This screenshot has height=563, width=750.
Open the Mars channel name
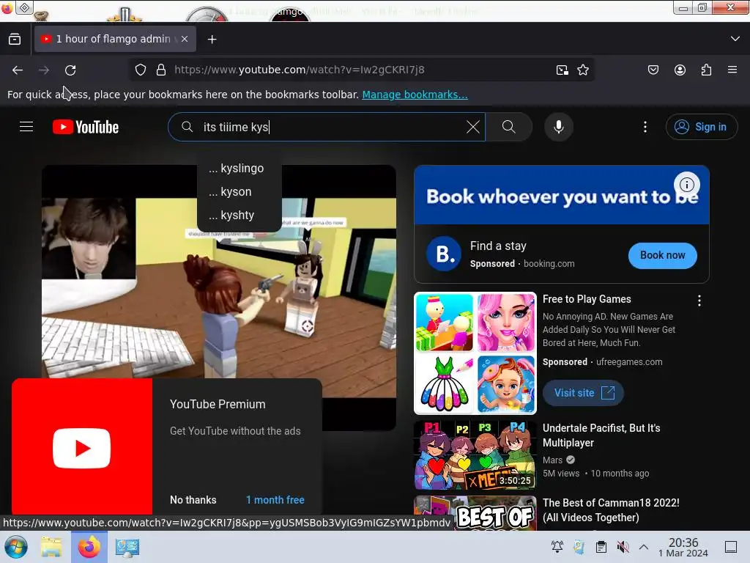[552, 460]
